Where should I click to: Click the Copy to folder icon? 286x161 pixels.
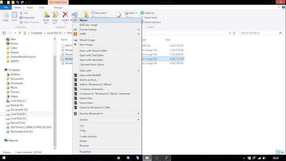click(55, 15)
